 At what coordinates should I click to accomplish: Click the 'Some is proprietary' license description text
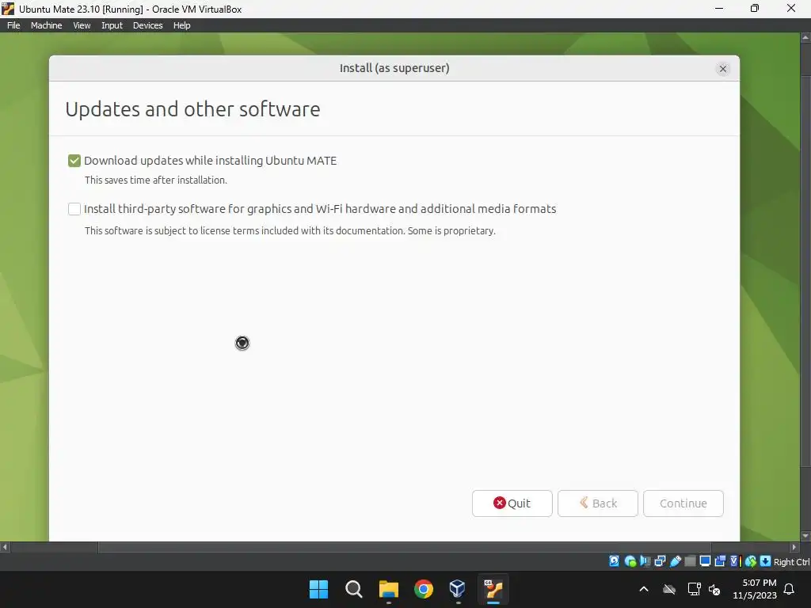pyautogui.click(x=290, y=230)
